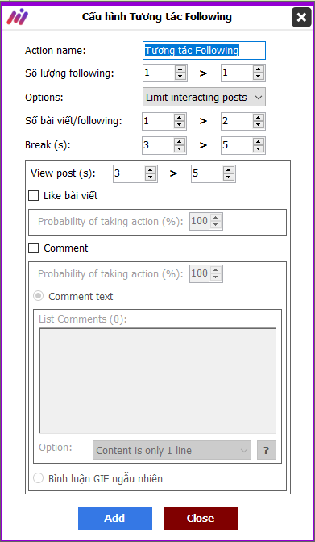Tick the Comment checkbox
This screenshot has height=542, width=315.
(x=34, y=248)
